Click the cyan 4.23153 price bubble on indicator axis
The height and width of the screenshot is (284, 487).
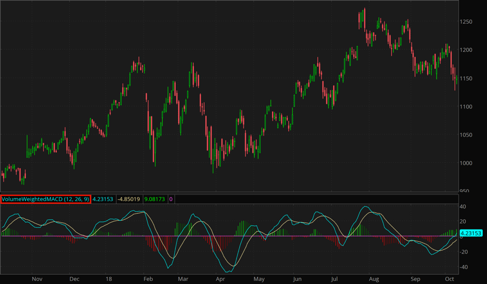tap(471, 233)
